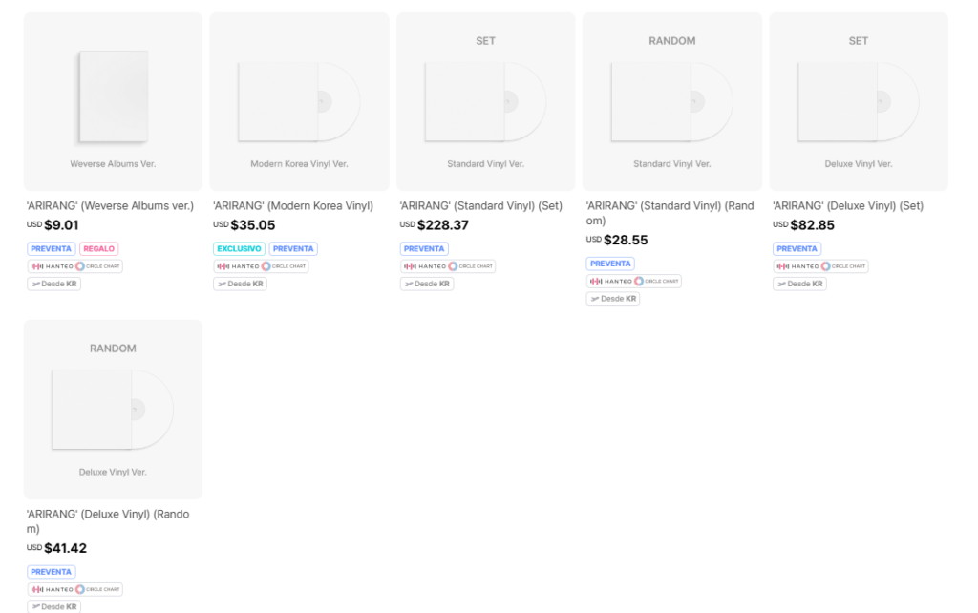This screenshot has height=613, width=978.
Task: Click the Desde KR shipping tag under $28.55
Action: (612, 299)
